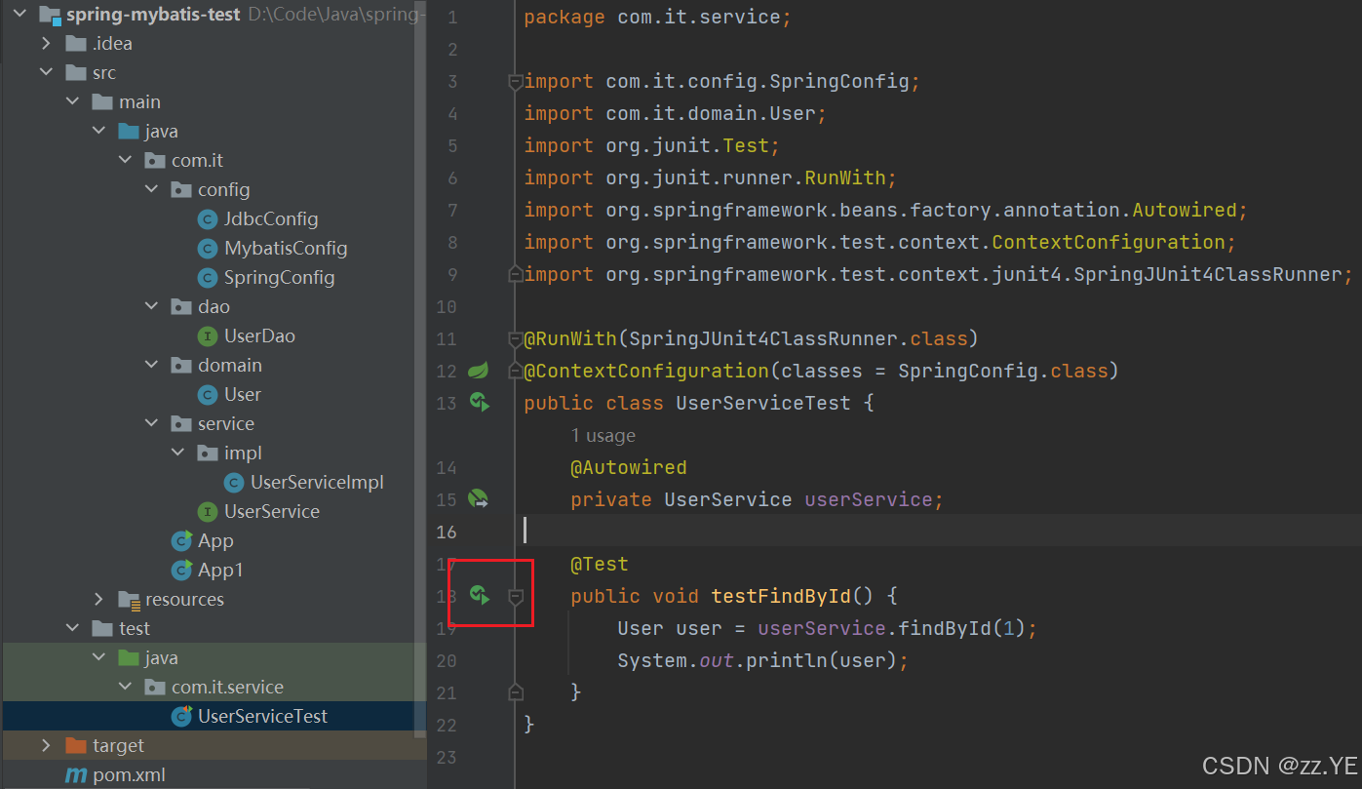This screenshot has height=789, width=1362.
Task: Collapse the src folder chevron
Action: (46, 73)
